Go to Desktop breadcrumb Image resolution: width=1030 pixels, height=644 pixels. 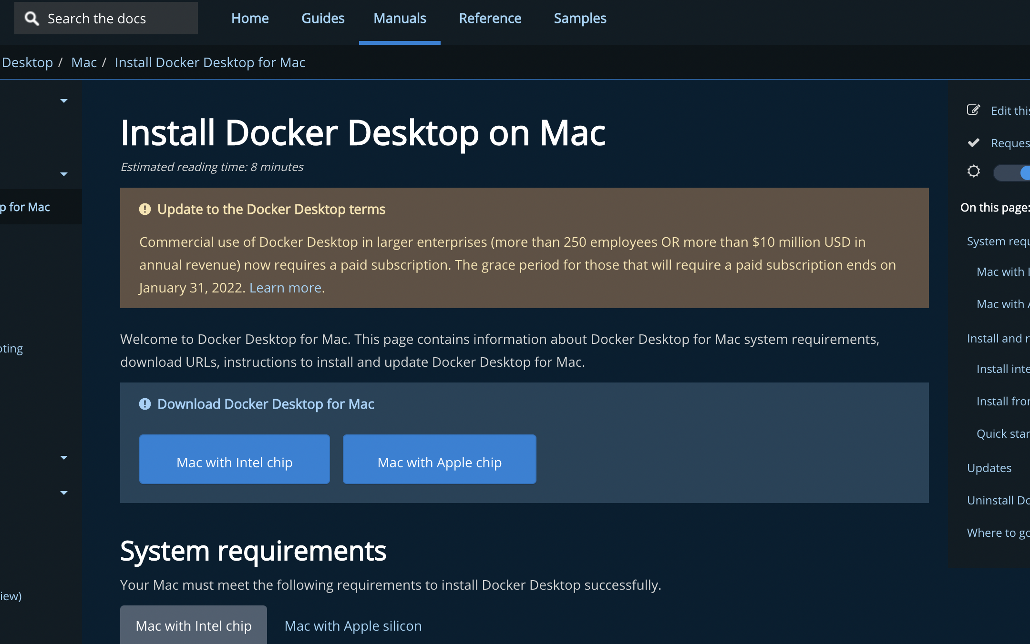click(x=27, y=62)
